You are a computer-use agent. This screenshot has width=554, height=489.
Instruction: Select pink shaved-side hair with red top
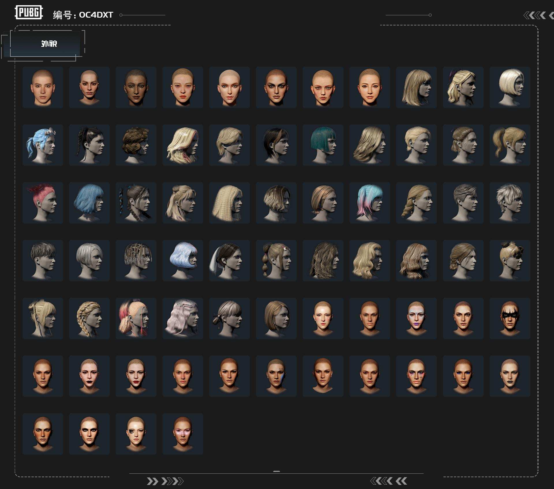(43, 203)
